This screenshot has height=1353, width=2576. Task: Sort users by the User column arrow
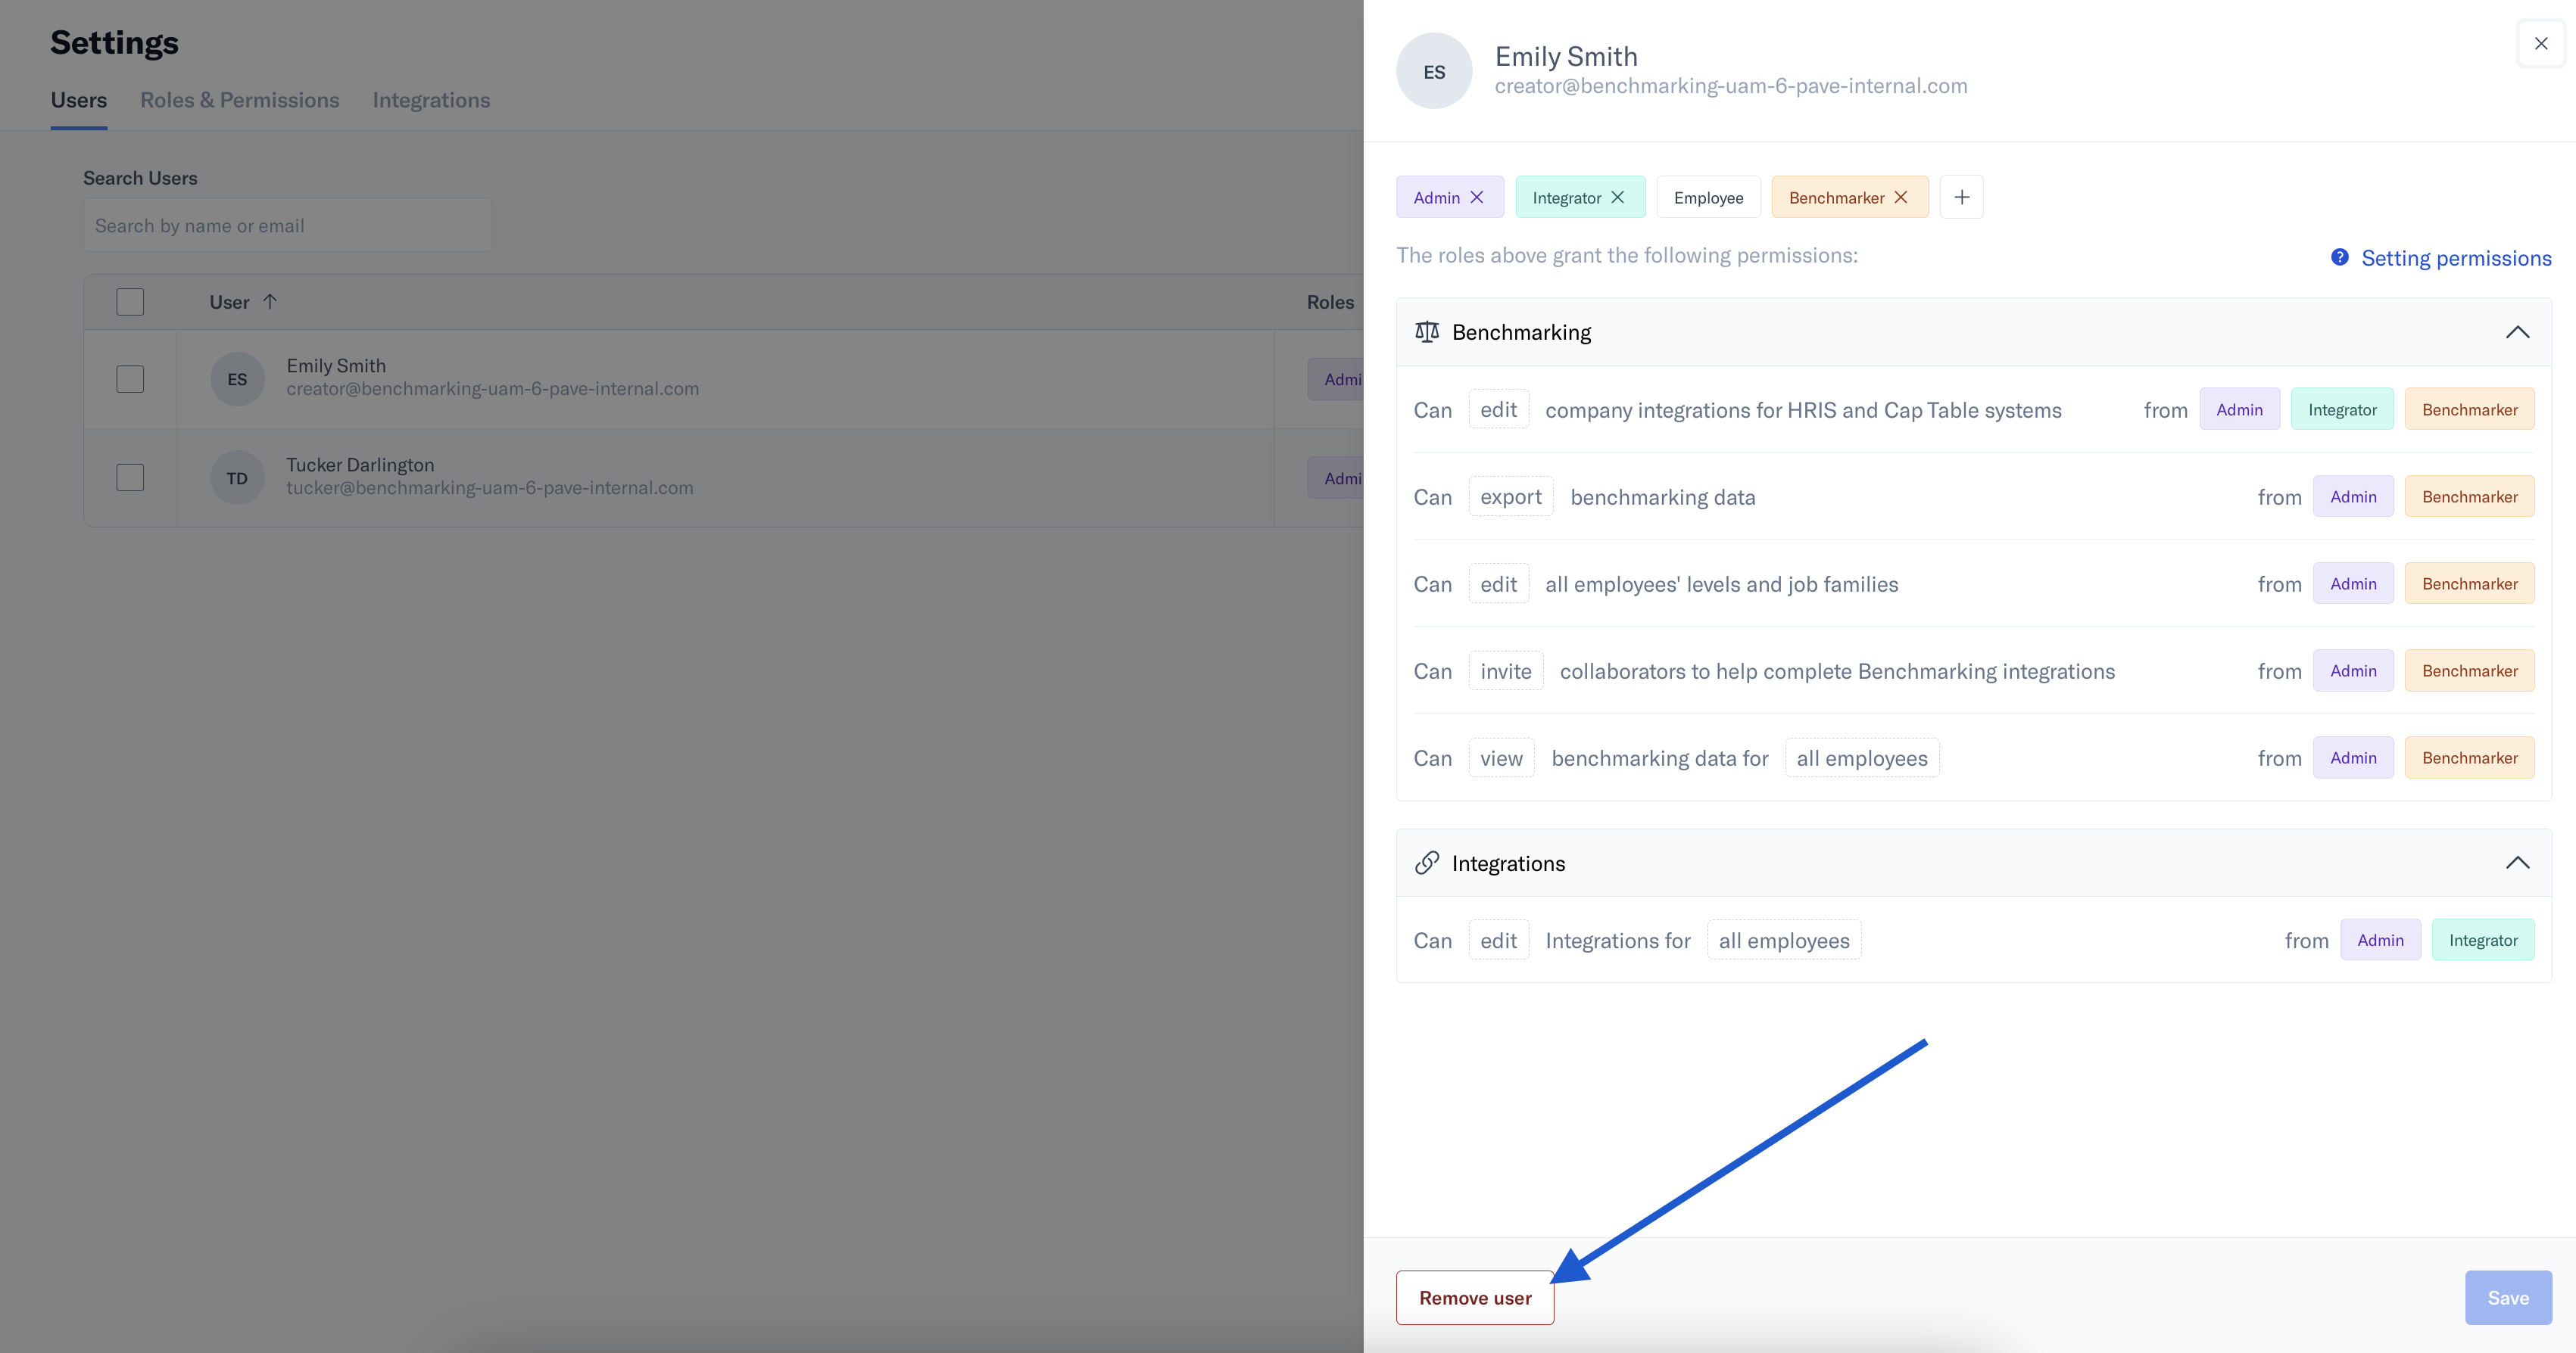[270, 302]
